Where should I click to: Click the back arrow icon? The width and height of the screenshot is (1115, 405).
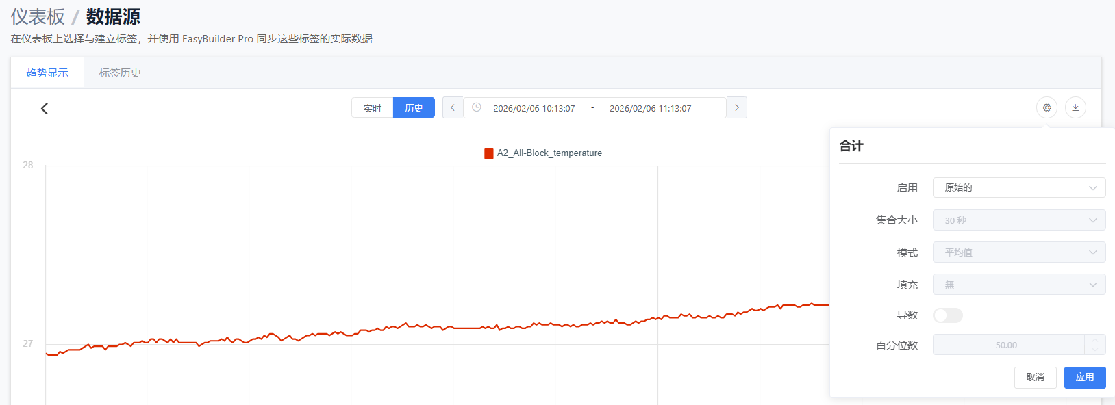(45, 108)
